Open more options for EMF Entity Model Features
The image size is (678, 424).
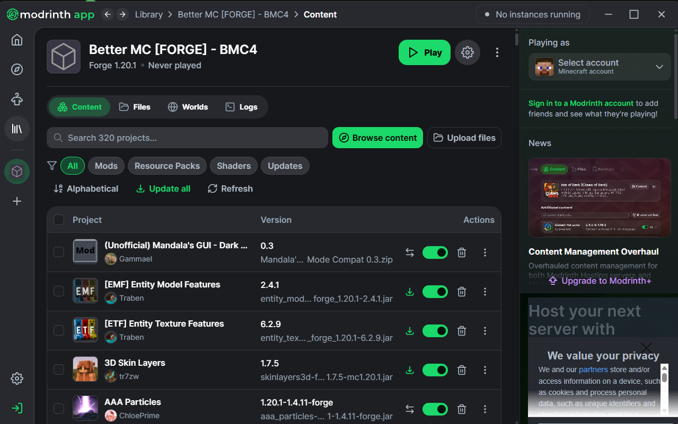coord(485,292)
